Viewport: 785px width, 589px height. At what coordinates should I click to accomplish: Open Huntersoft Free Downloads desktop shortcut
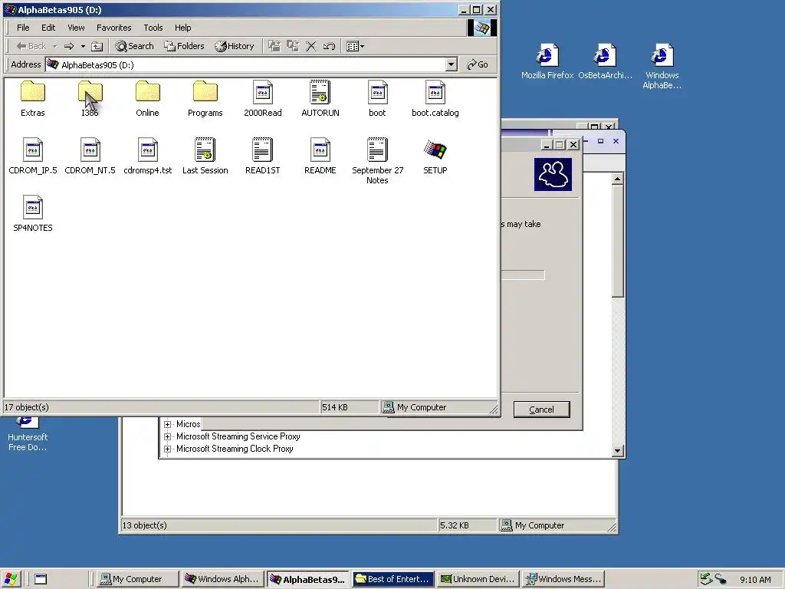coord(28,433)
